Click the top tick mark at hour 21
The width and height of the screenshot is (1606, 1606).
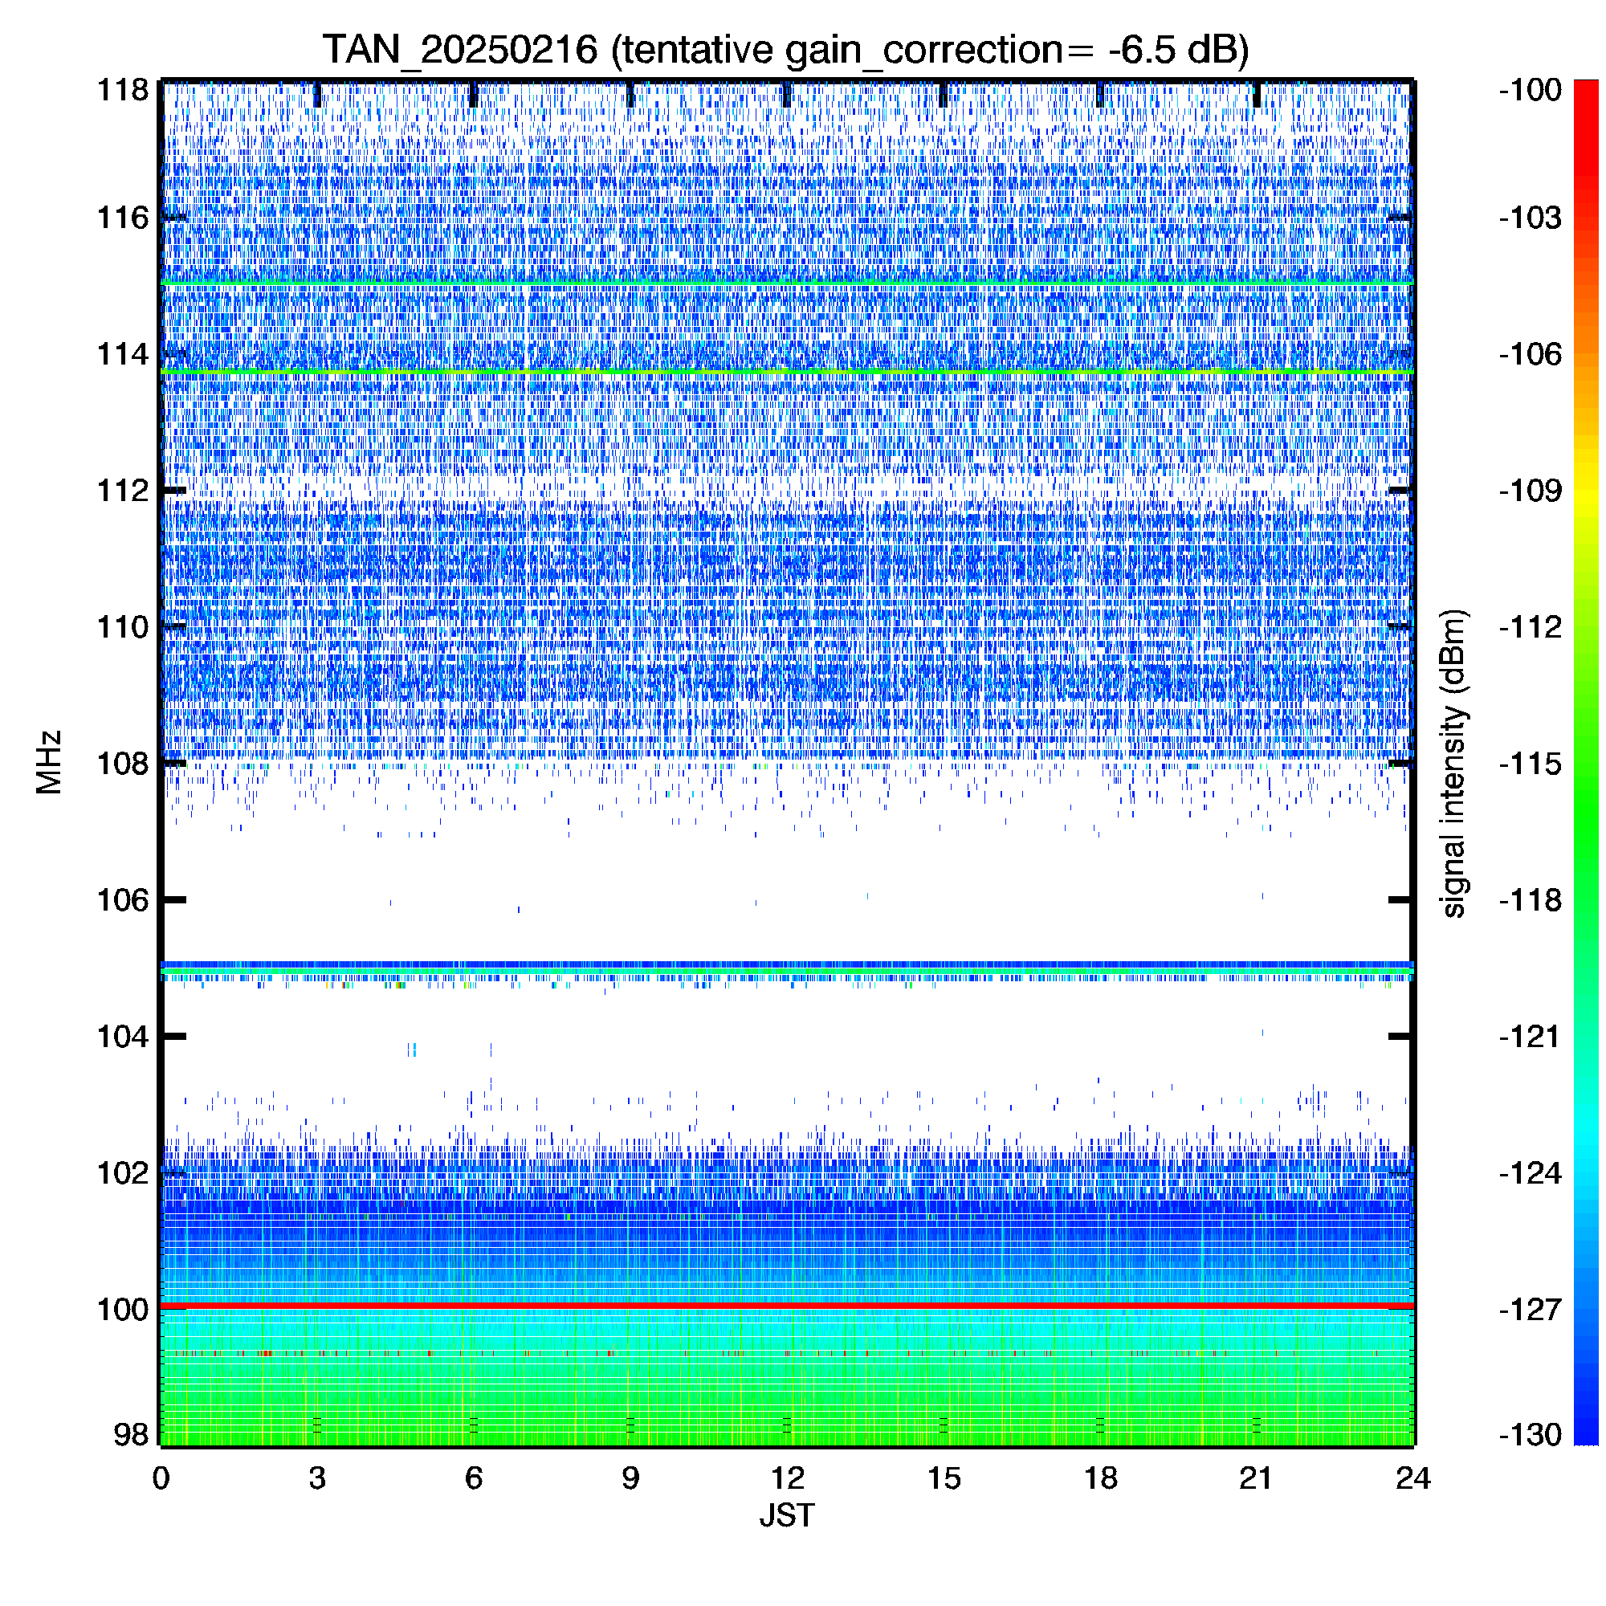pyautogui.click(x=1256, y=95)
